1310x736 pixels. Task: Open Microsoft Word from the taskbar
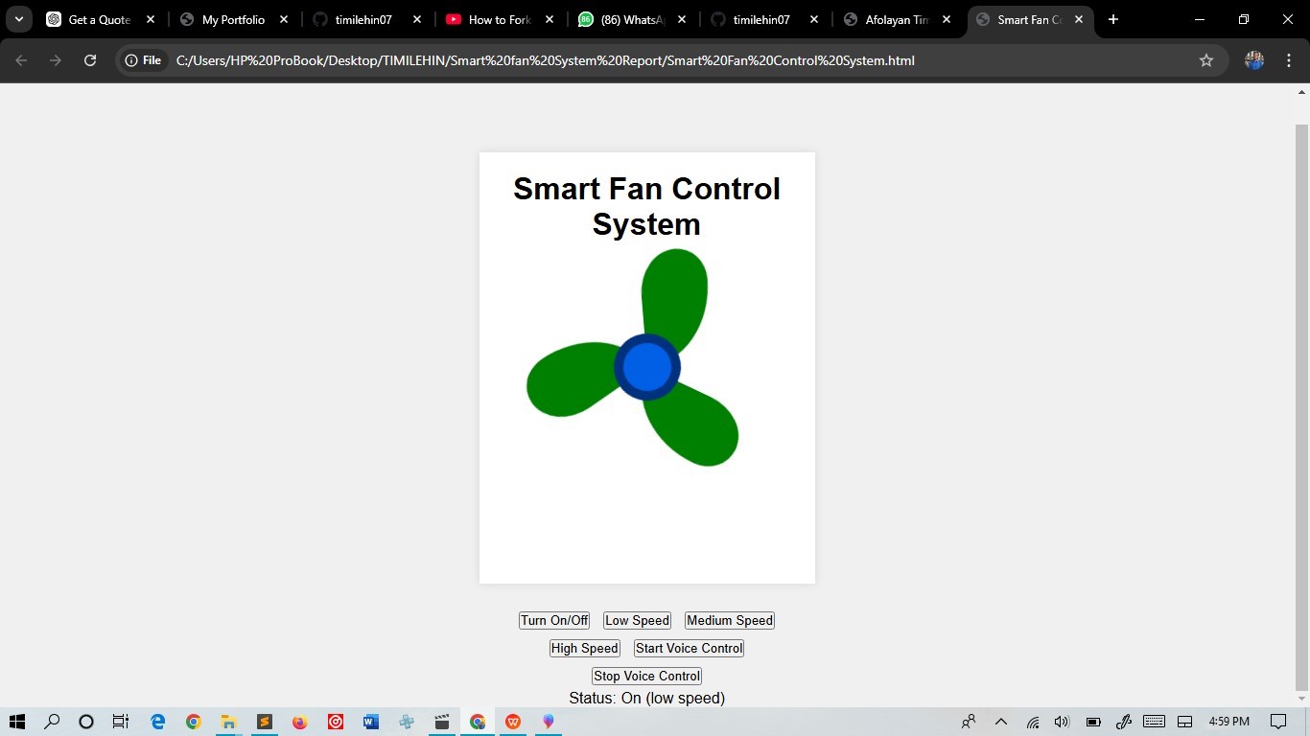pyautogui.click(x=371, y=722)
